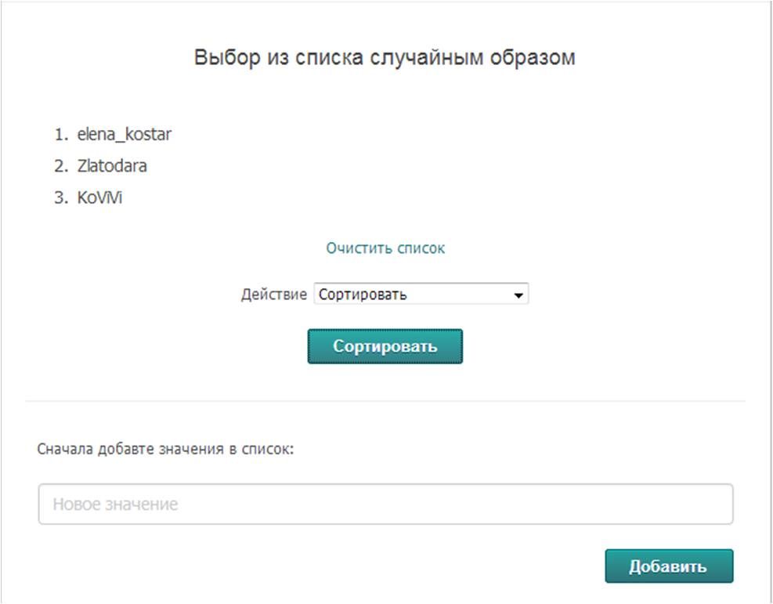
Task: Select list entry "Zlatodara"
Action: tap(112, 166)
